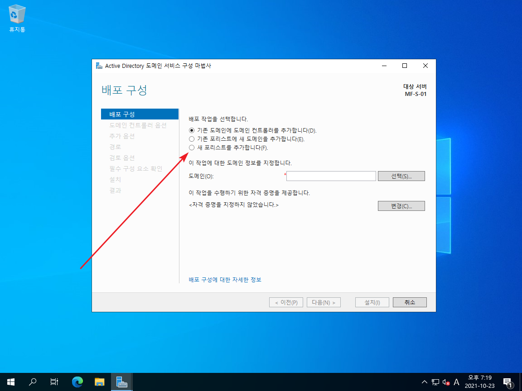Open the Recycle Bin desktop icon
522x391 pixels.
(17, 19)
